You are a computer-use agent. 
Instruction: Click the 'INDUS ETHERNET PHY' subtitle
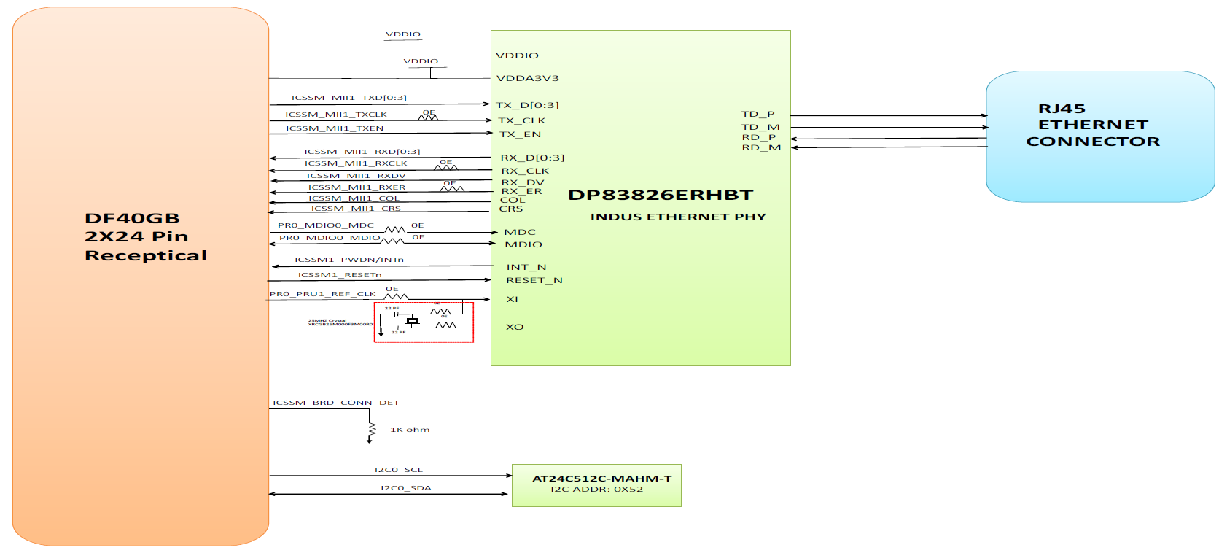click(x=678, y=217)
